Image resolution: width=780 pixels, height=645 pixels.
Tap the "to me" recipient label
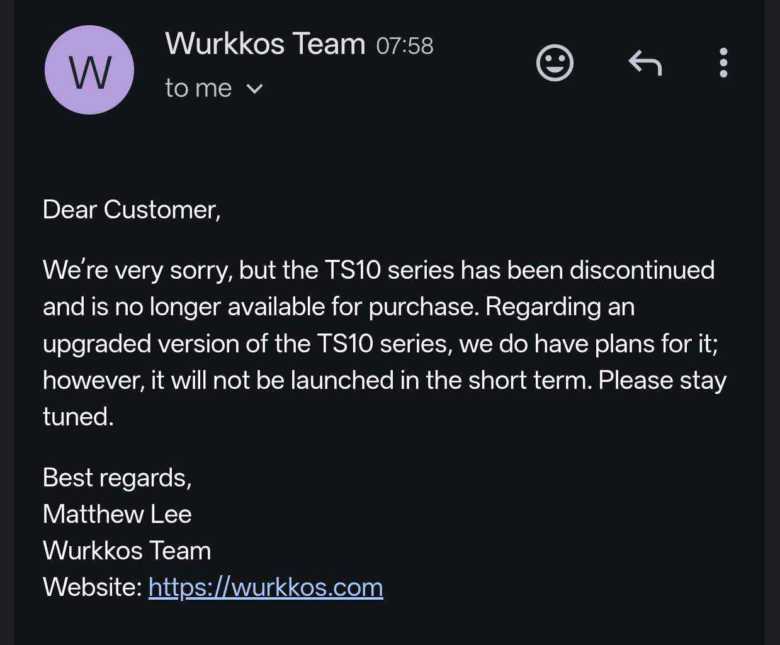[x=198, y=89]
